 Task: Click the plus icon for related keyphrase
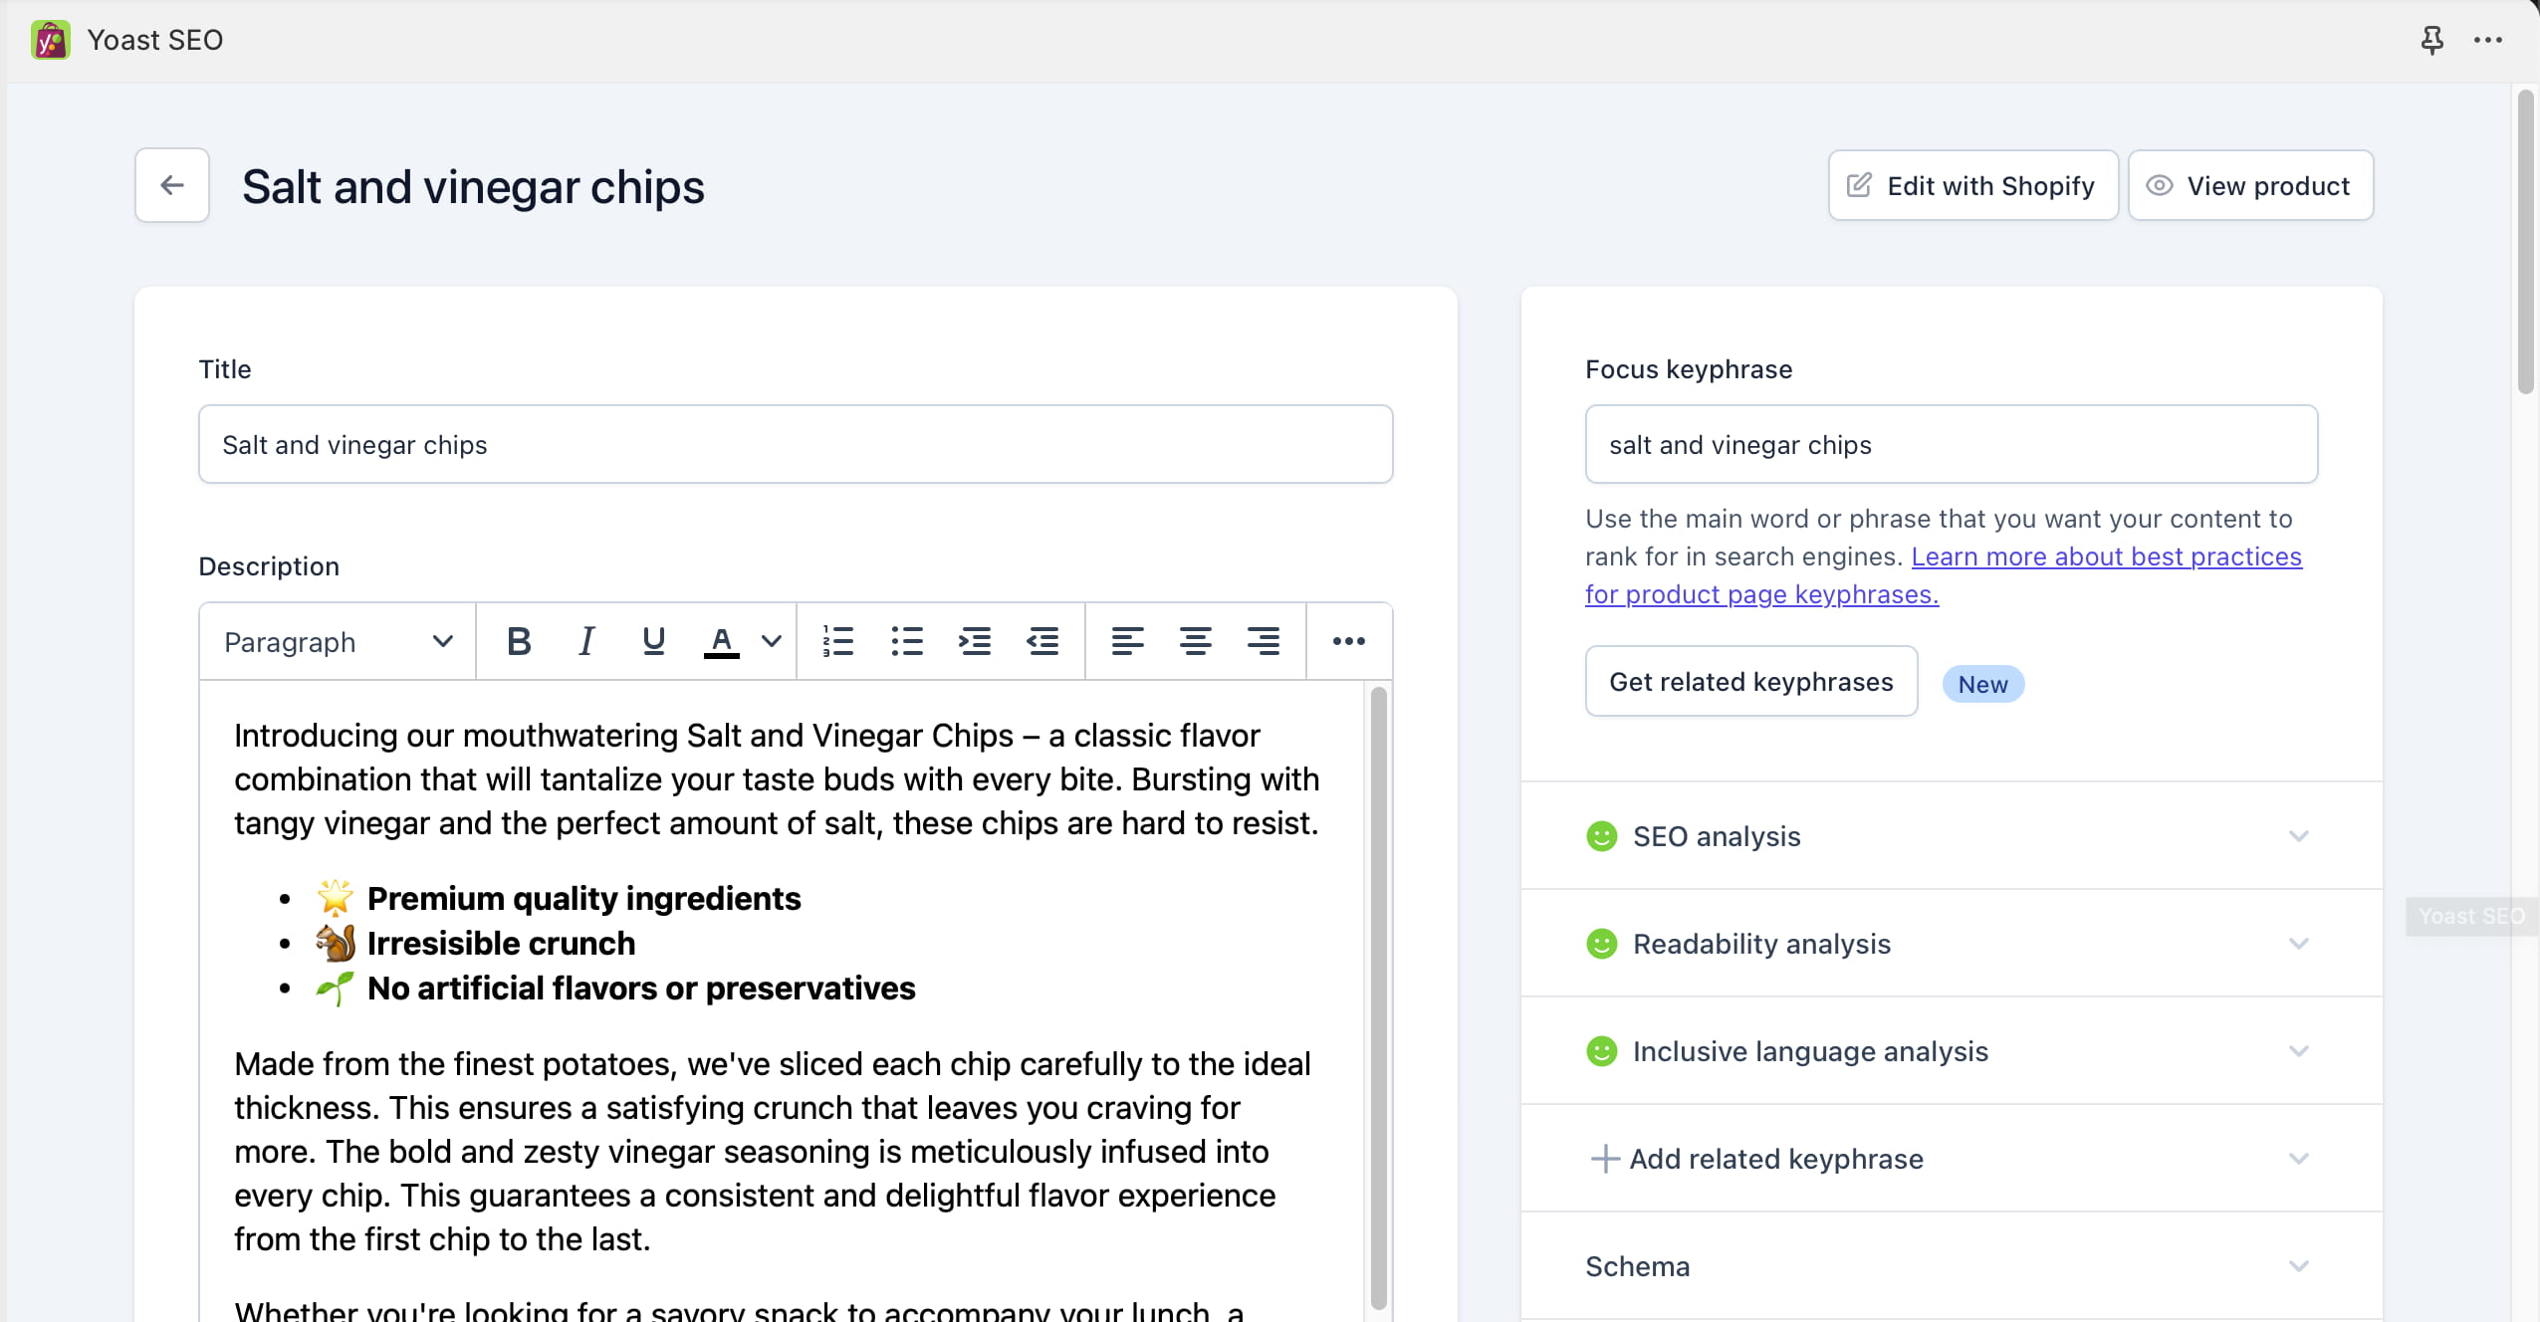(1605, 1159)
